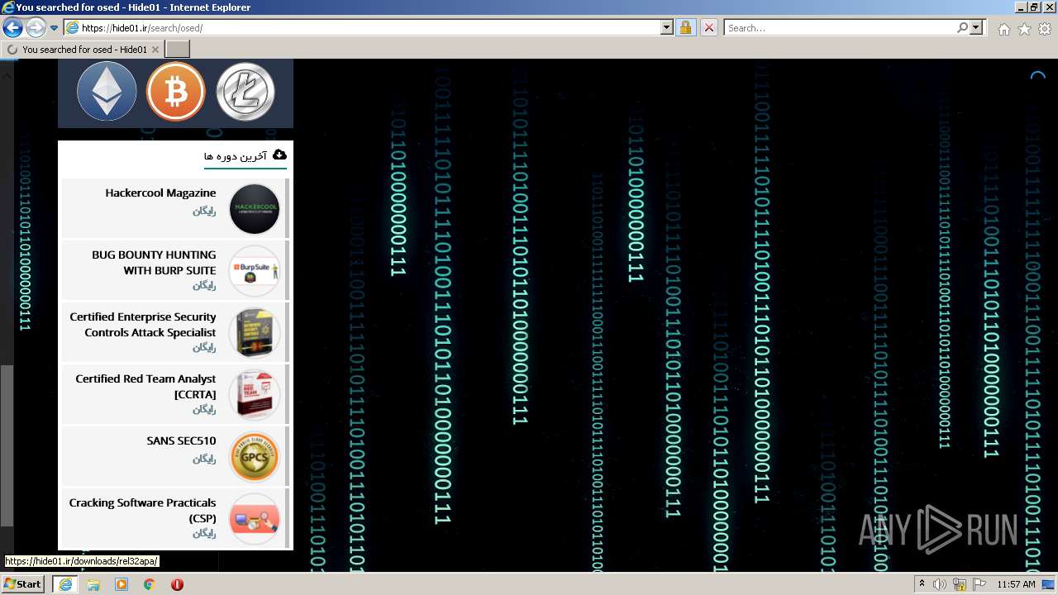Go forward with the browser Forward button

click(36, 27)
